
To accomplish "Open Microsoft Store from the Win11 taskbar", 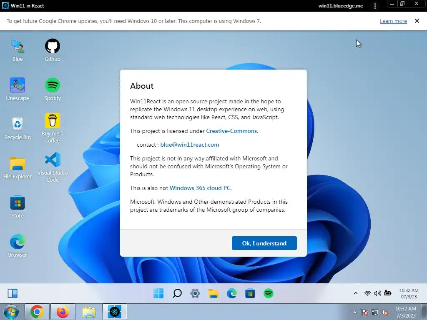I will tap(250, 293).
